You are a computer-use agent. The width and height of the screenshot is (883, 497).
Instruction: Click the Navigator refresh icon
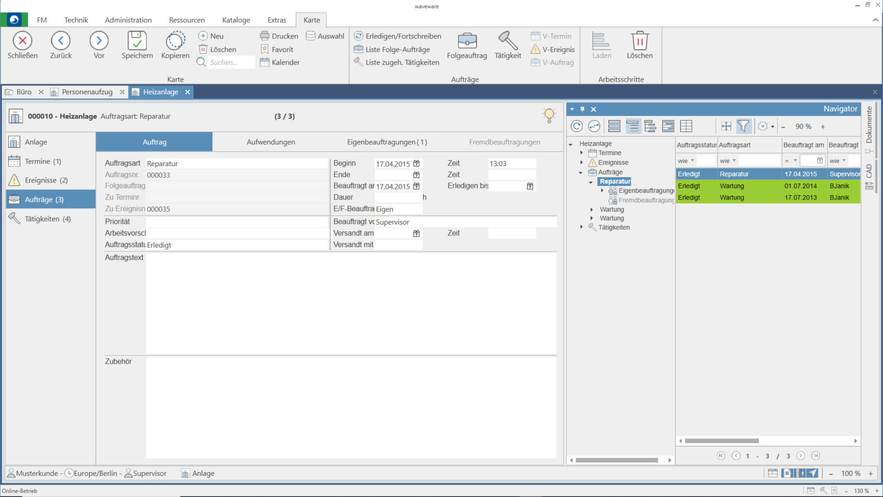(576, 126)
